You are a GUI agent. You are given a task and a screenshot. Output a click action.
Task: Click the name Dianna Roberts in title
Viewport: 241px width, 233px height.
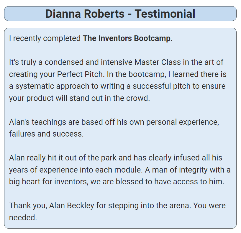[x=85, y=14]
